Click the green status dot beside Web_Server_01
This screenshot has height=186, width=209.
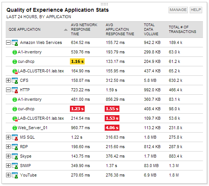click(x=14, y=128)
